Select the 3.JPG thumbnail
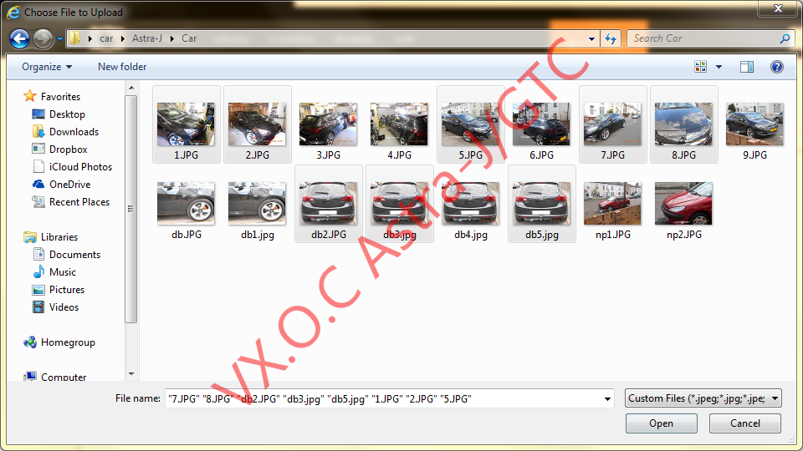 click(328, 124)
